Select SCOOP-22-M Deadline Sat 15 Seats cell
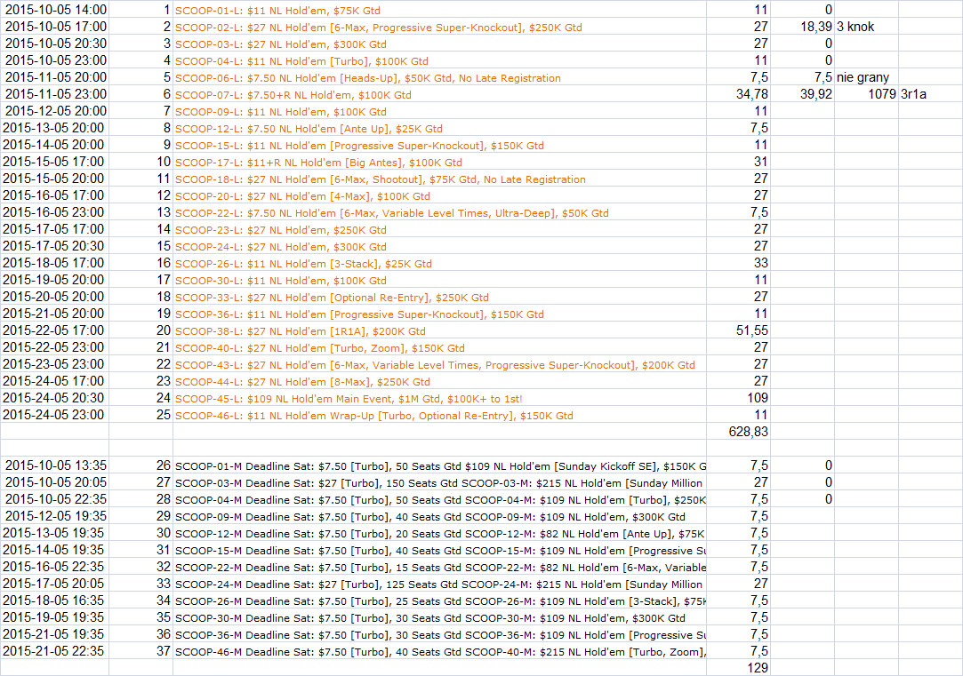Screen dimensions: 963x676 pos(439,567)
